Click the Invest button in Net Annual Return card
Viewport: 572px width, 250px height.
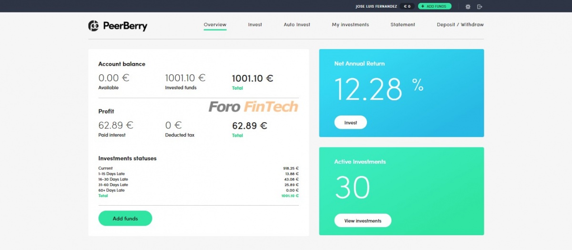[351, 123]
